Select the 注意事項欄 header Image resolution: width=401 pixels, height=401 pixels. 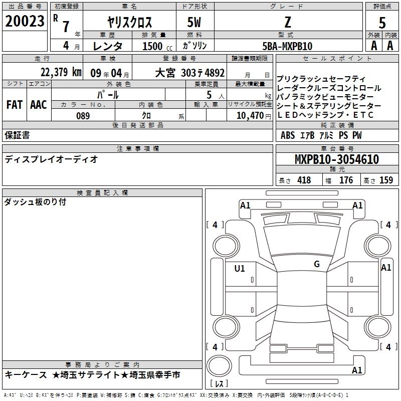(x=137, y=148)
